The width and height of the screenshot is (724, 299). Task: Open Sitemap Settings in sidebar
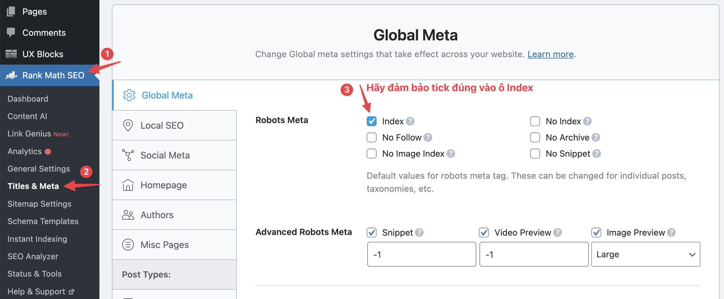(x=39, y=204)
